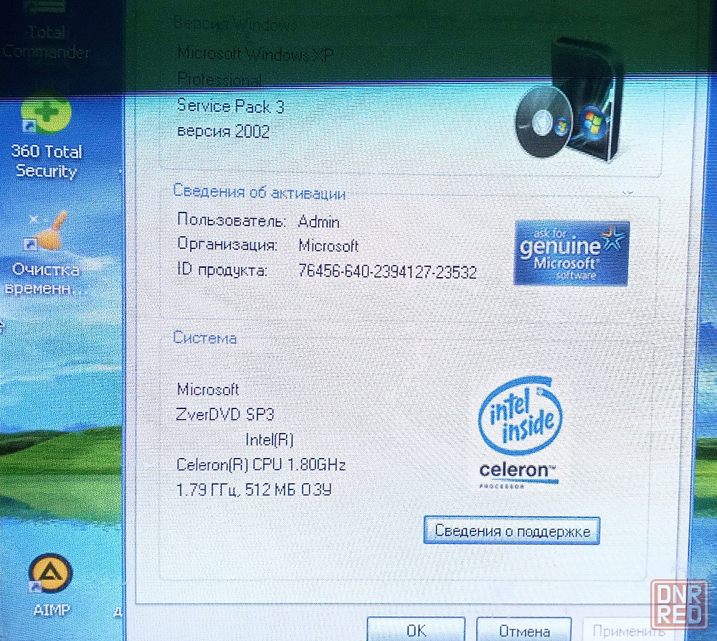Select product ID 76456-640-2394127-23532 text
Image resolution: width=717 pixels, height=641 pixels.
pyautogui.click(x=387, y=271)
